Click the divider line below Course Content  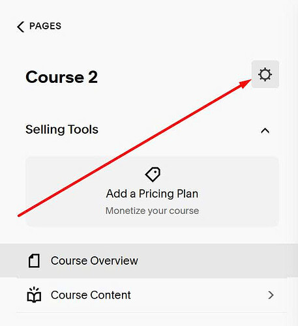tap(152, 312)
